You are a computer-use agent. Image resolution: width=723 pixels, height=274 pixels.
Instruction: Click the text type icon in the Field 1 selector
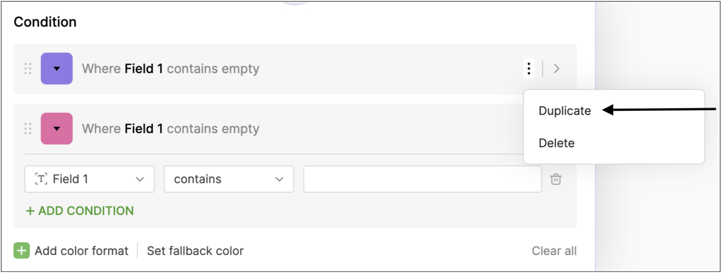[41, 179]
